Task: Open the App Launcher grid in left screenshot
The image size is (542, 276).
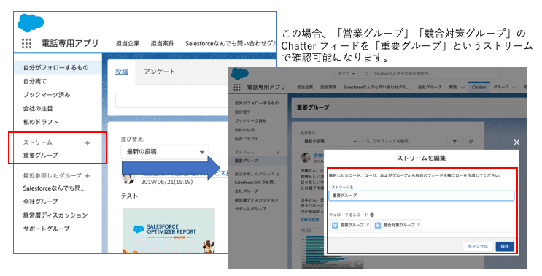Action: tap(26, 43)
